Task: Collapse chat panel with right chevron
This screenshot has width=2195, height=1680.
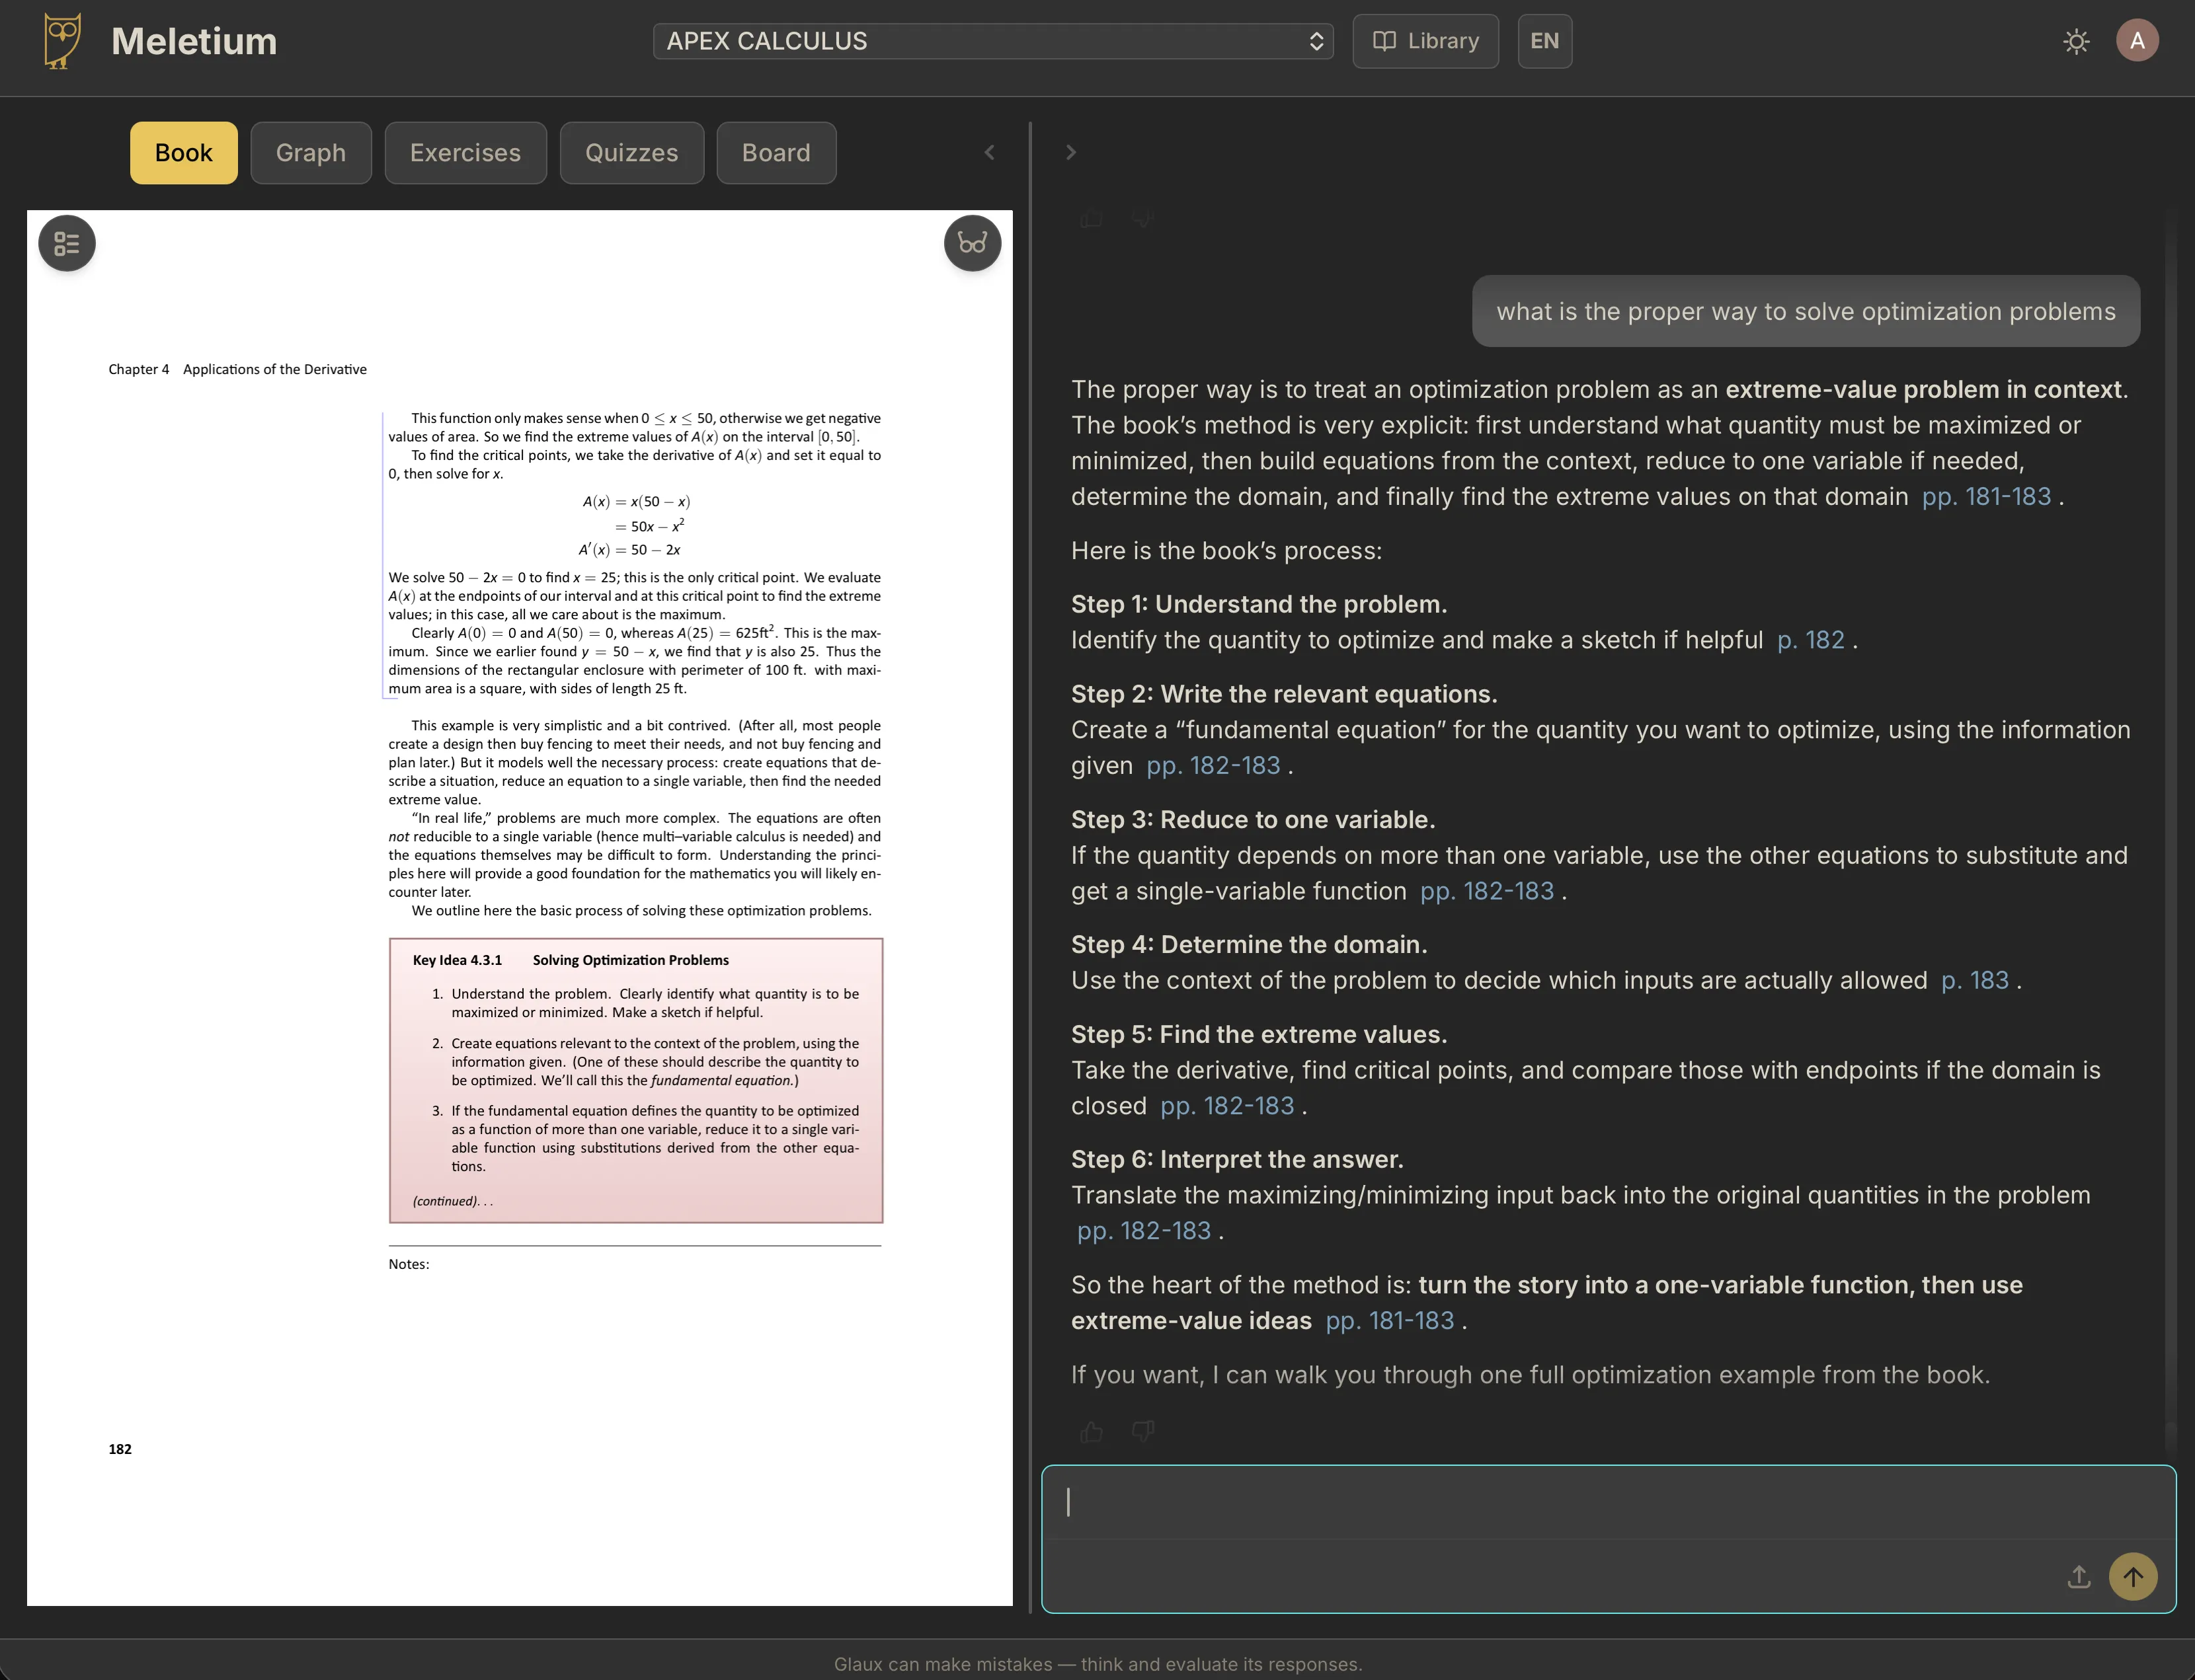Action: pyautogui.click(x=1070, y=152)
